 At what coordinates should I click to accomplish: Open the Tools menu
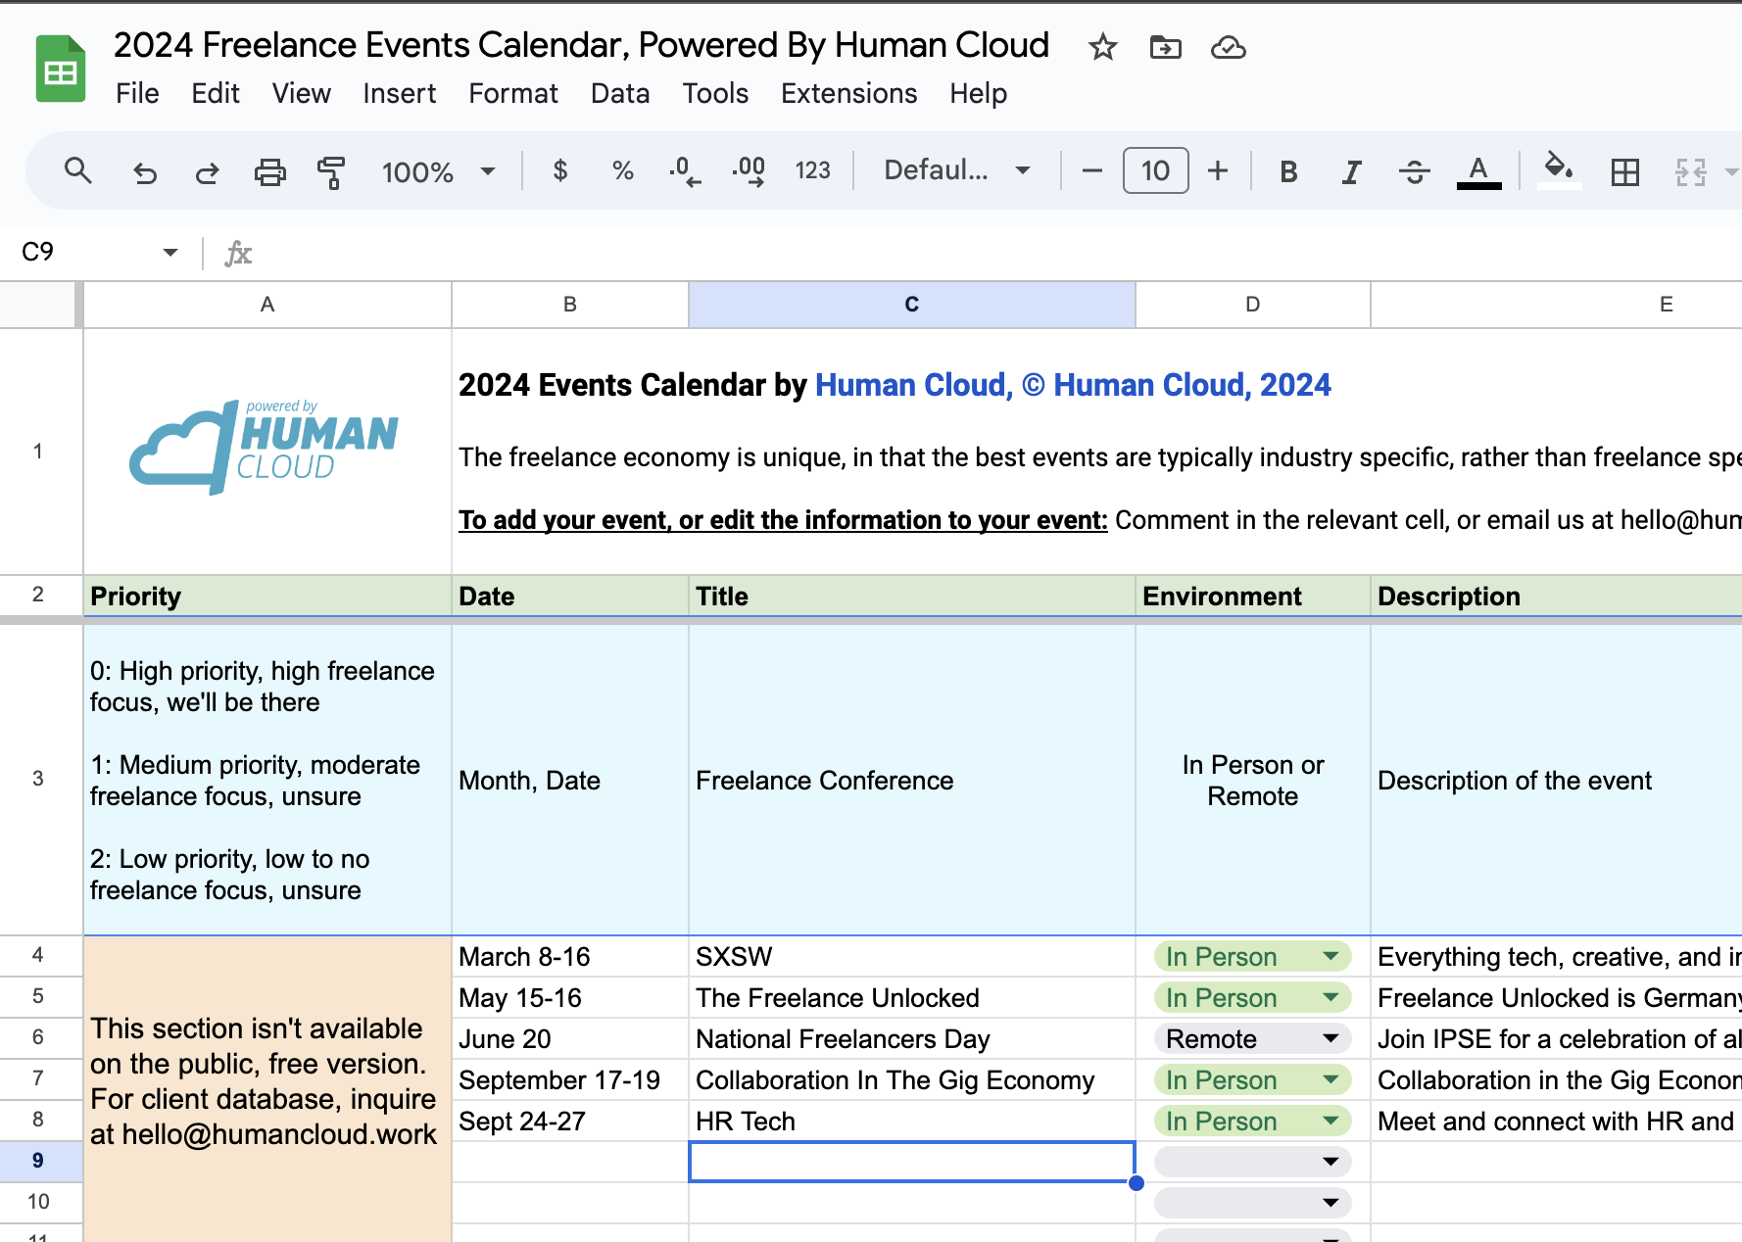(715, 94)
